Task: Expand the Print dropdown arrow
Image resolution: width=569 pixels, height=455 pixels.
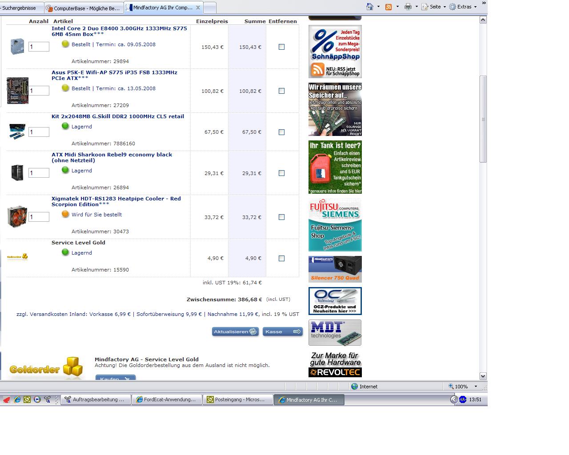Action: point(416,7)
